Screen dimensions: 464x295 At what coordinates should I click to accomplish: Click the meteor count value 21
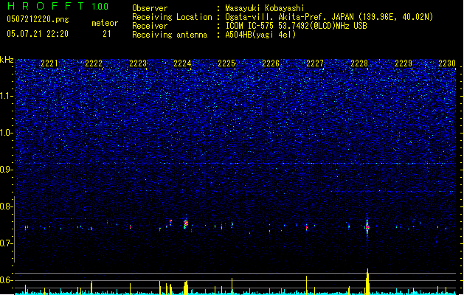[x=107, y=34]
